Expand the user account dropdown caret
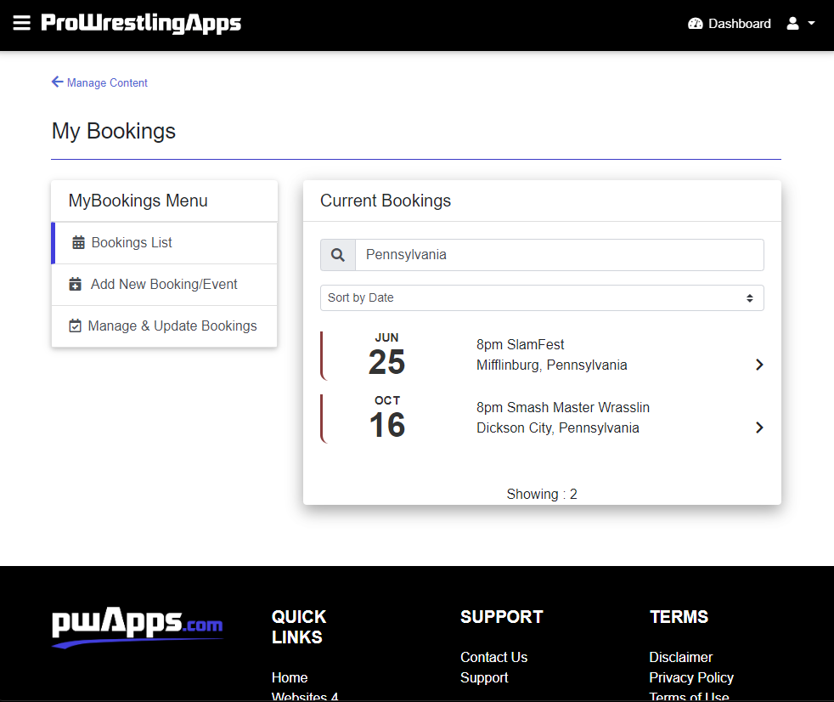Screen dimensions: 834x702 [x=812, y=24]
